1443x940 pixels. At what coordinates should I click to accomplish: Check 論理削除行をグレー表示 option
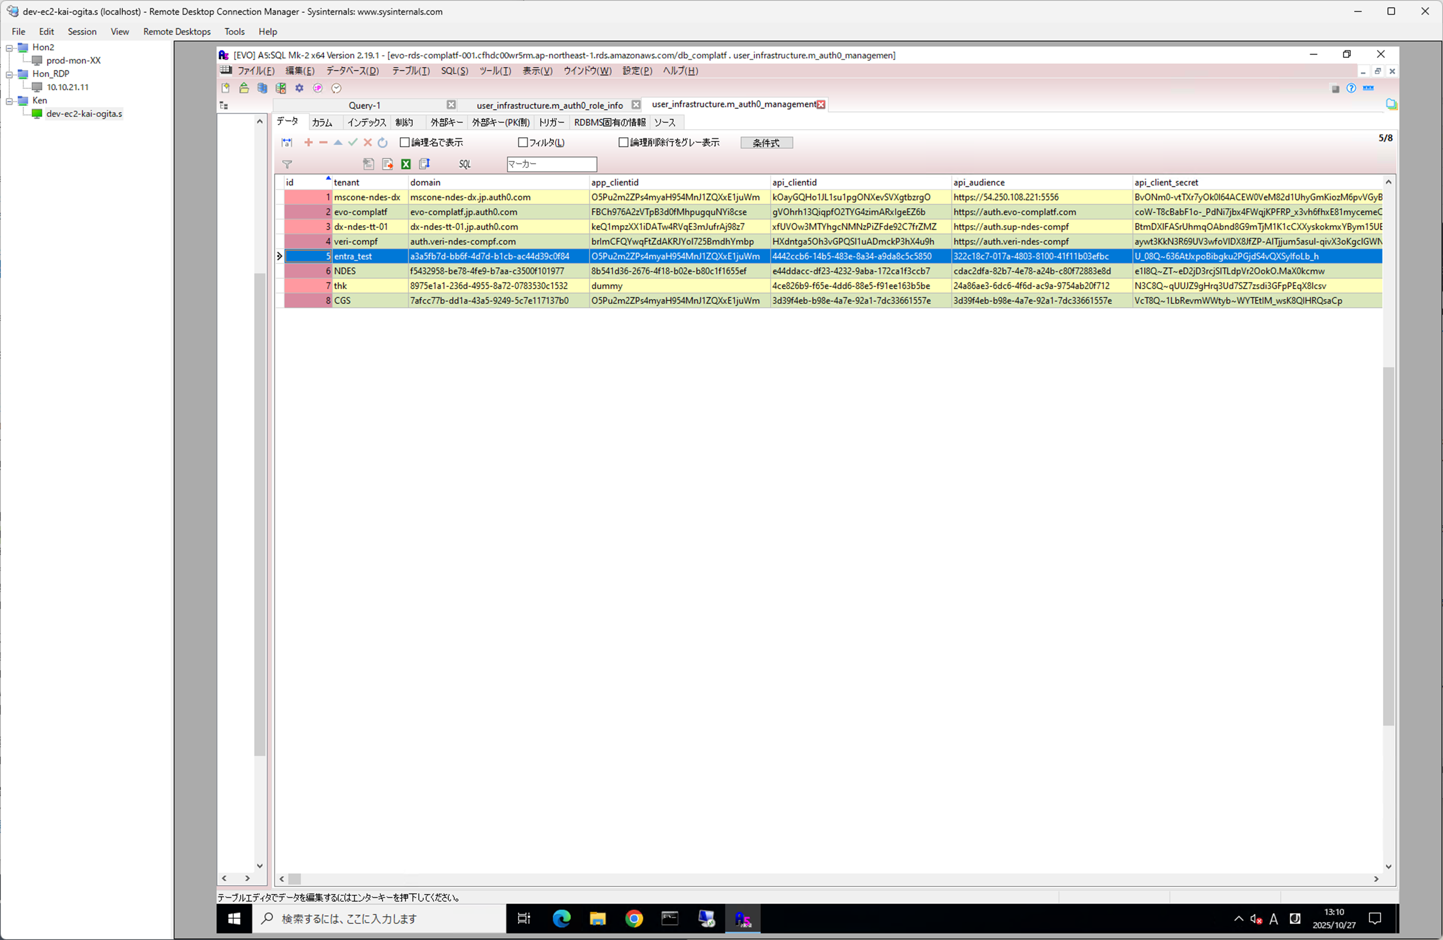623,142
